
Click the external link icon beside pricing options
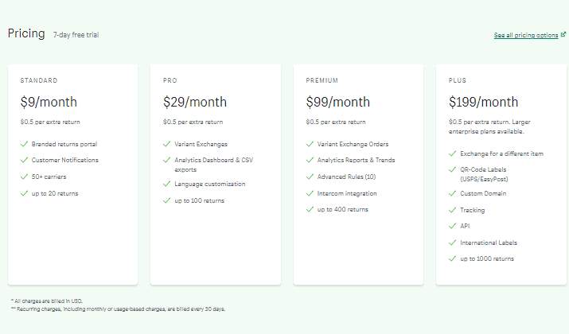(563, 34)
